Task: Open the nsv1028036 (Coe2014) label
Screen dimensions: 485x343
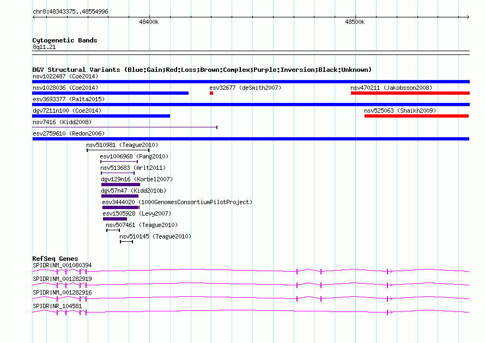Action: click(65, 88)
